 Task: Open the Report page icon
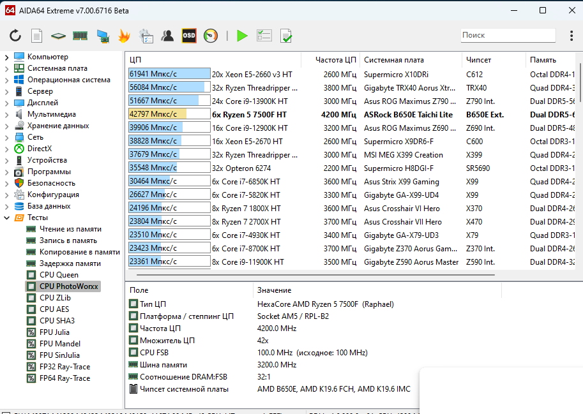(x=36, y=36)
